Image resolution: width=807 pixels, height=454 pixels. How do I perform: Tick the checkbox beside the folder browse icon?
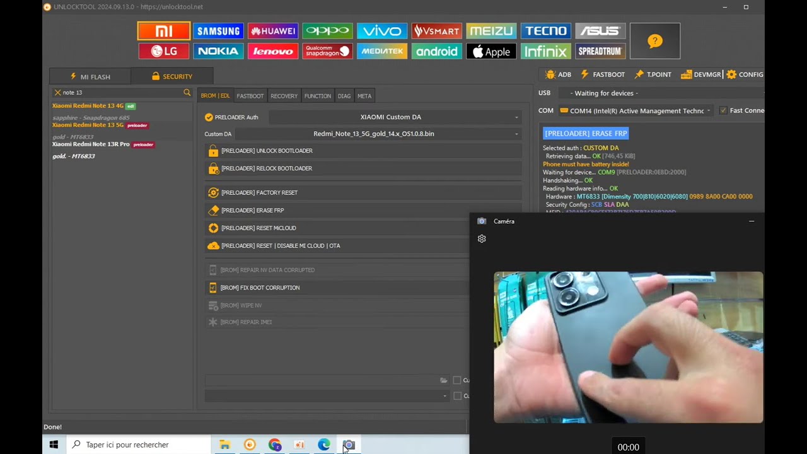(x=457, y=380)
